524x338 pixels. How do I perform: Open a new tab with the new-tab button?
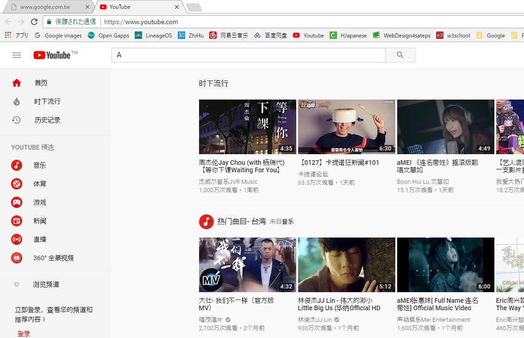pyautogui.click(x=194, y=7)
